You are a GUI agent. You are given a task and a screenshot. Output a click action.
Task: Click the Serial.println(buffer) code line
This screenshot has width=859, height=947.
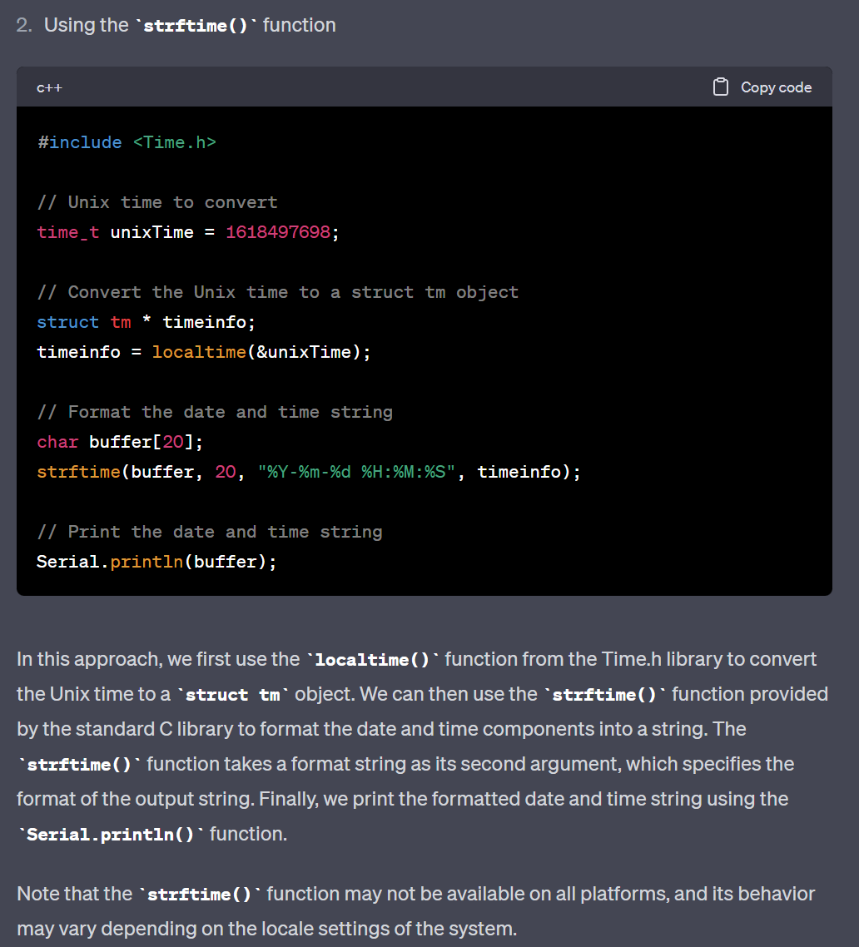pos(157,562)
